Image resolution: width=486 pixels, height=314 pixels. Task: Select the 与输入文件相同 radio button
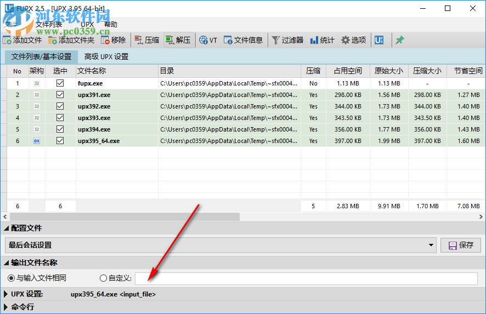pos(11,278)
